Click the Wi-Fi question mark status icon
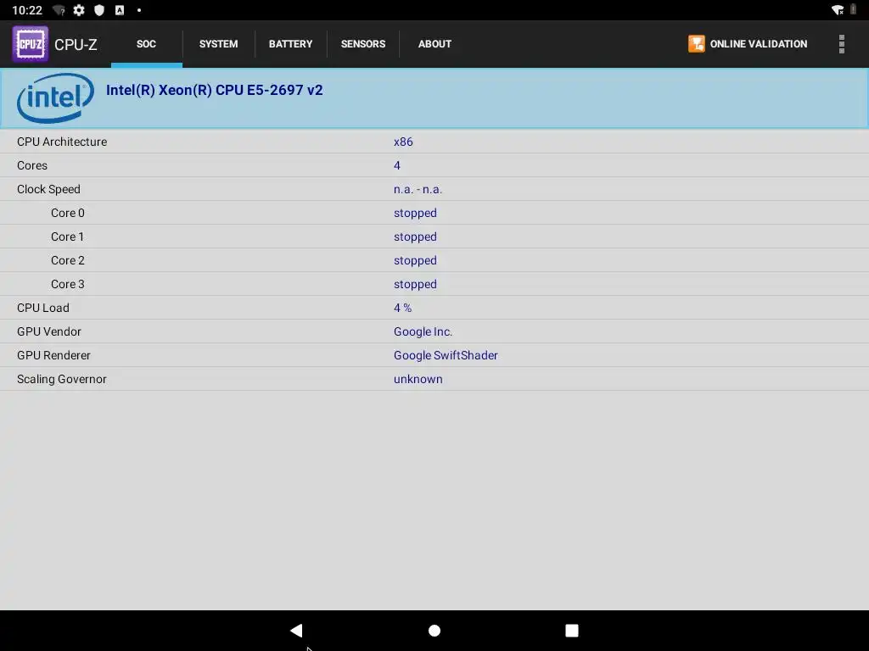This screenshot has width=869, height=651. point(59,10)
